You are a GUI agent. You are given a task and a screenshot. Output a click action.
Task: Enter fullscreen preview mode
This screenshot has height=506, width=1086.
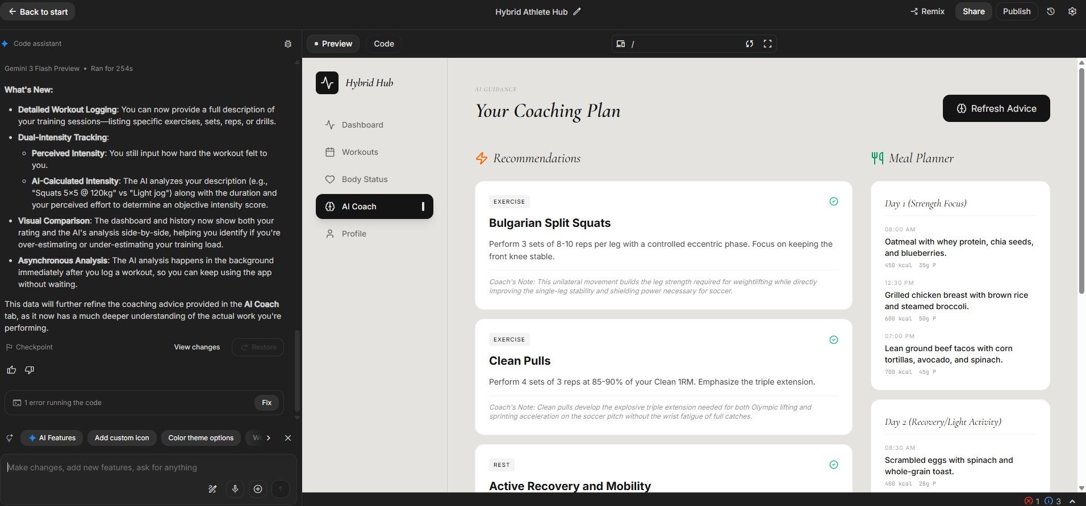[768, 44]
